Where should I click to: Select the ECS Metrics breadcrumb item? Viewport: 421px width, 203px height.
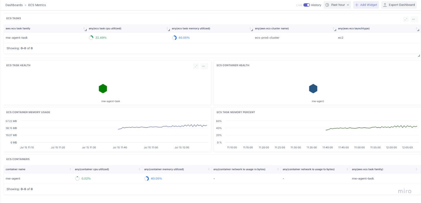pyautogui.click(x=37, y=5)
